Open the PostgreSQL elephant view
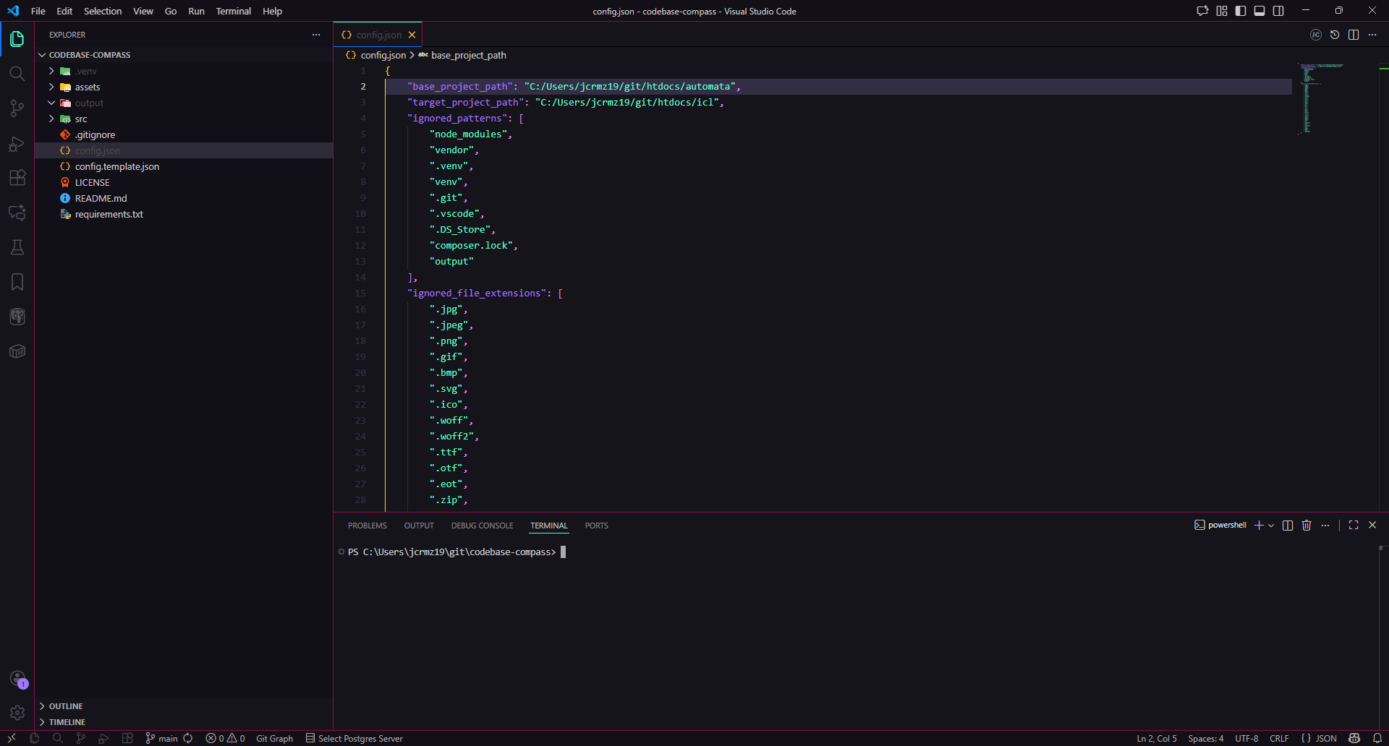Image resolution: width=1389 pixels, height=746 pixels. 17,317
